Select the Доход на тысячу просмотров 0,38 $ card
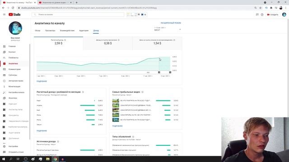 tap(108, 43)
